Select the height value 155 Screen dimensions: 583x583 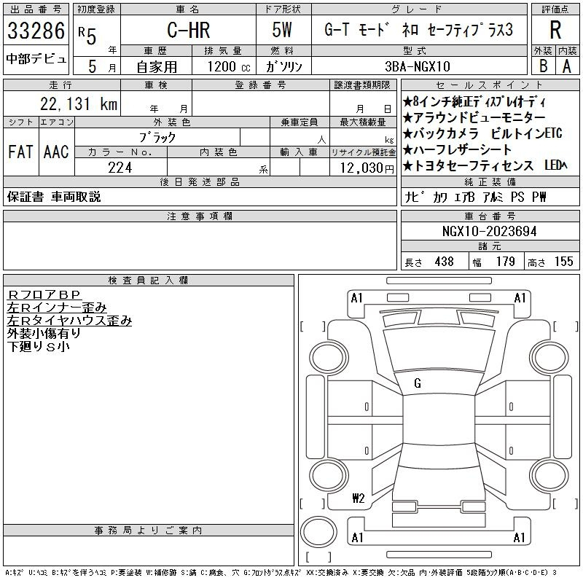pyautogui.click(x=563, y=262)
